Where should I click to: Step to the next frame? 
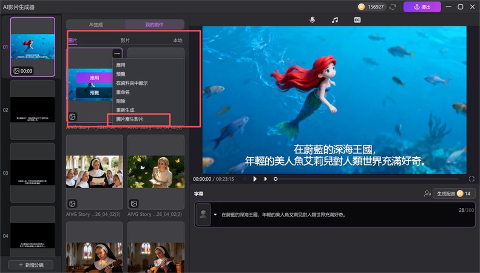pos(265,179)
